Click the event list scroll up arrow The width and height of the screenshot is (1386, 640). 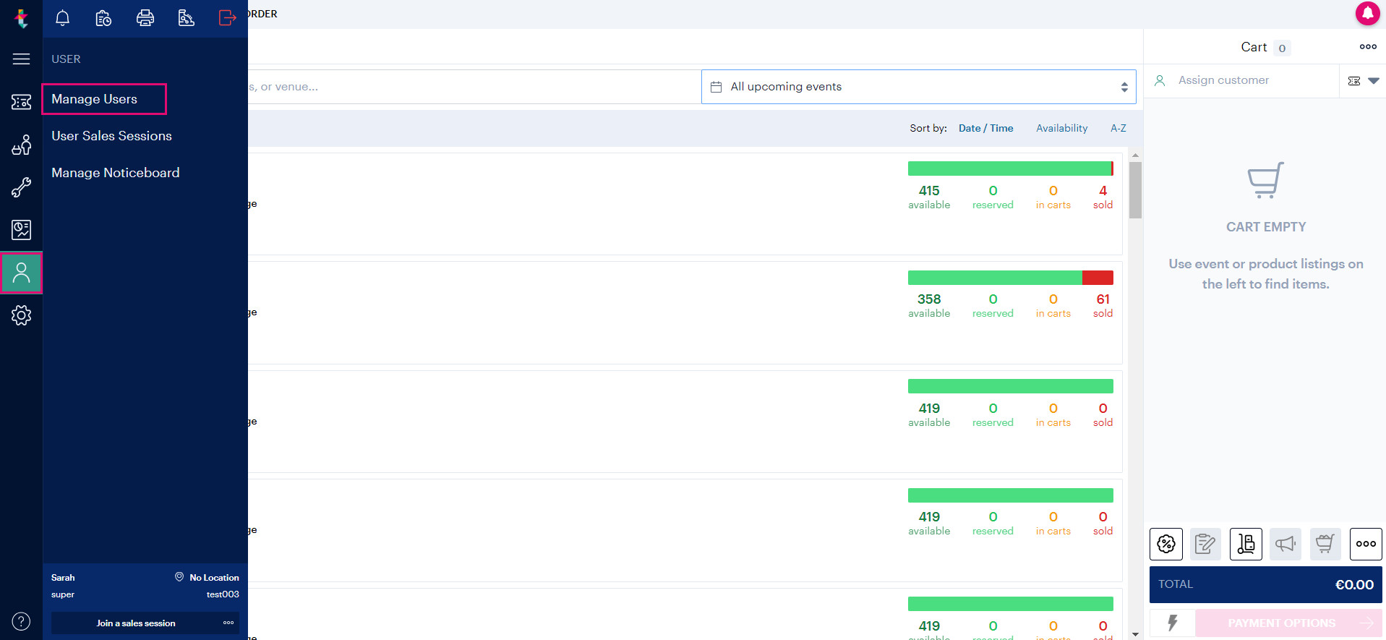tap(1135, 155)
